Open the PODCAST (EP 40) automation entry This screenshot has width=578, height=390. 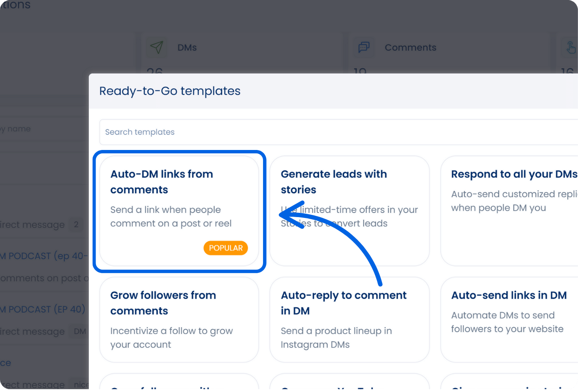(x=42, y=309)
